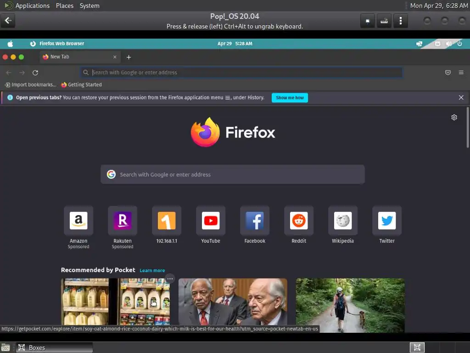Click the Show me how button
Screen dimensions: 470x353
[290, 98]
